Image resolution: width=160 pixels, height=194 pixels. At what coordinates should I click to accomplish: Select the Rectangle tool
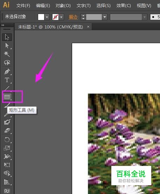point(7,96)
